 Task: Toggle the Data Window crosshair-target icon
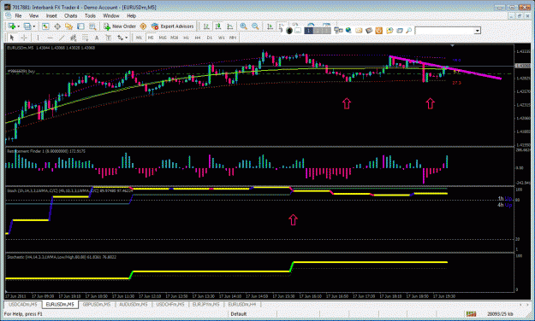tap(57, 26)
